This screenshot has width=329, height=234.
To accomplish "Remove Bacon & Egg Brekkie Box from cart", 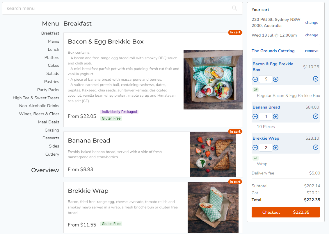I will (316, 79).
